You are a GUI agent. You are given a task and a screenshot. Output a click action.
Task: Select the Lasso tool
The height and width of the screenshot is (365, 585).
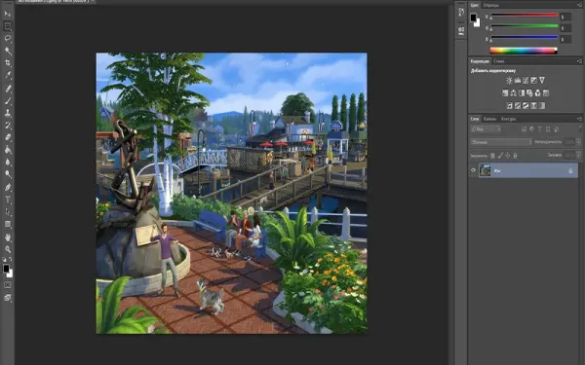point(8,38)
